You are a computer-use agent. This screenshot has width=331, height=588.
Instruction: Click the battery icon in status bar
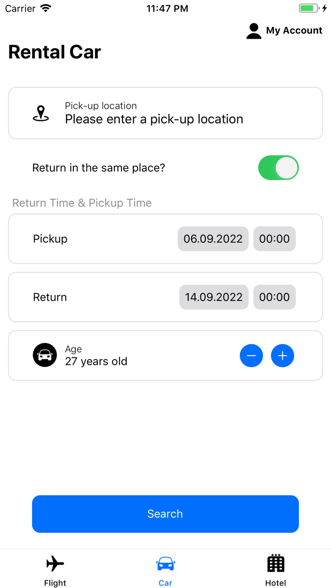(x=309, y=9)
